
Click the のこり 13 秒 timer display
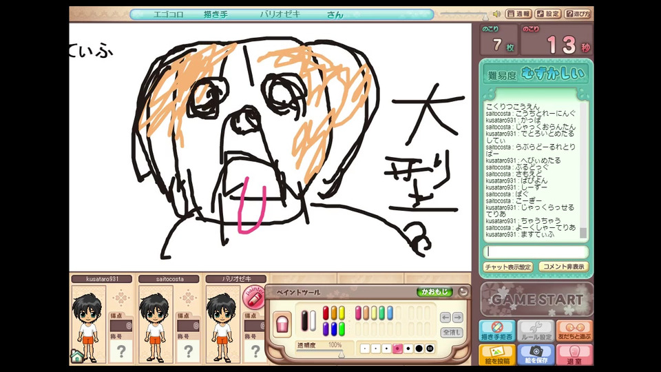click(556, 40)
